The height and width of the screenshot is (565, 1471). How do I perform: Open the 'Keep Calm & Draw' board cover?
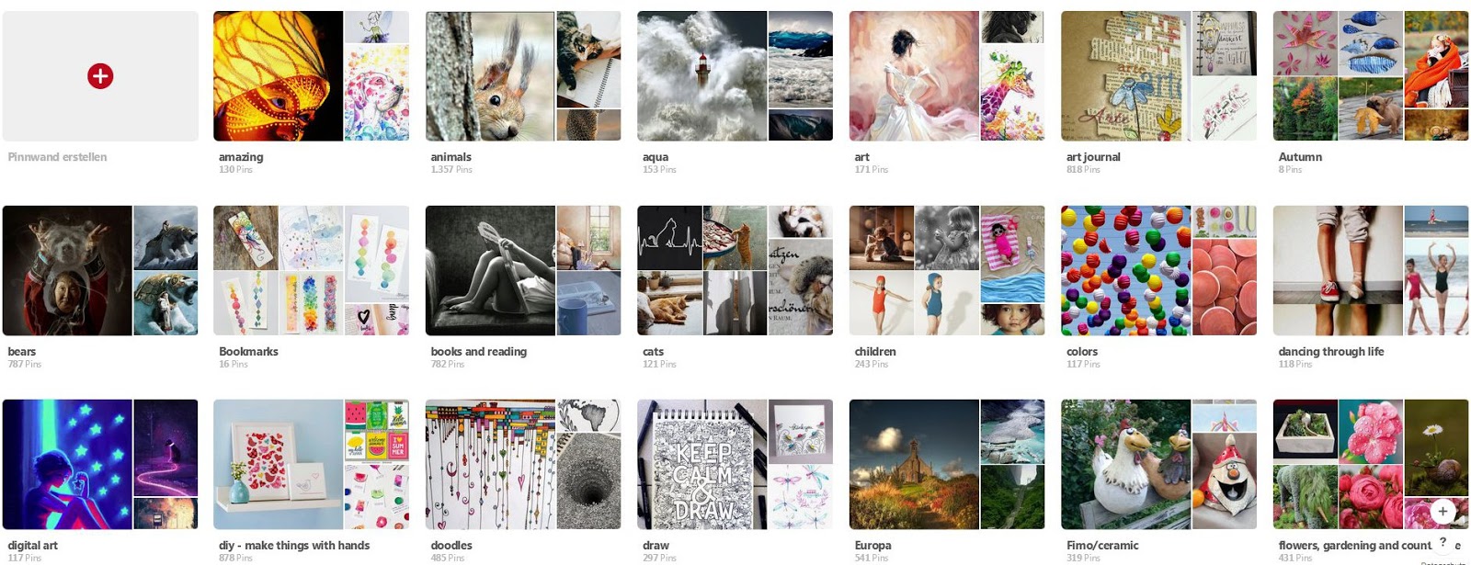pyautogui.click(x=702, y=464)
